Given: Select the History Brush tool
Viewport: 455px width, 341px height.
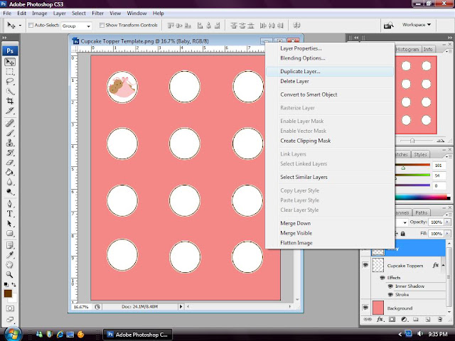Looking at the screenshot, I should (x=10, y=153).
